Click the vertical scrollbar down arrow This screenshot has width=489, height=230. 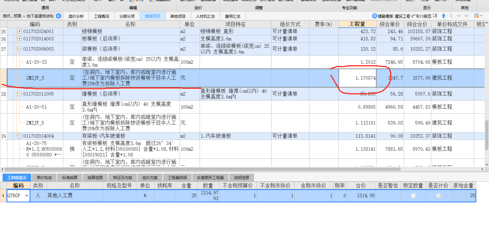point(487,165)
